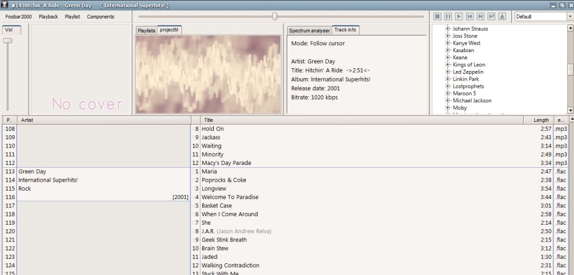The image size is (574, 275).
Task: Sort playlist by the Length column header
Action: pos(540,120)
